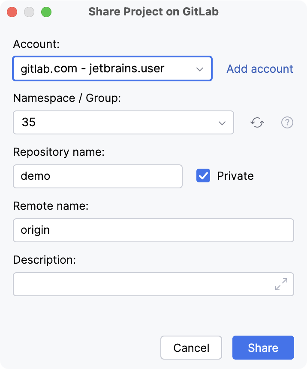Click the green zoom button

pos(46,12)
